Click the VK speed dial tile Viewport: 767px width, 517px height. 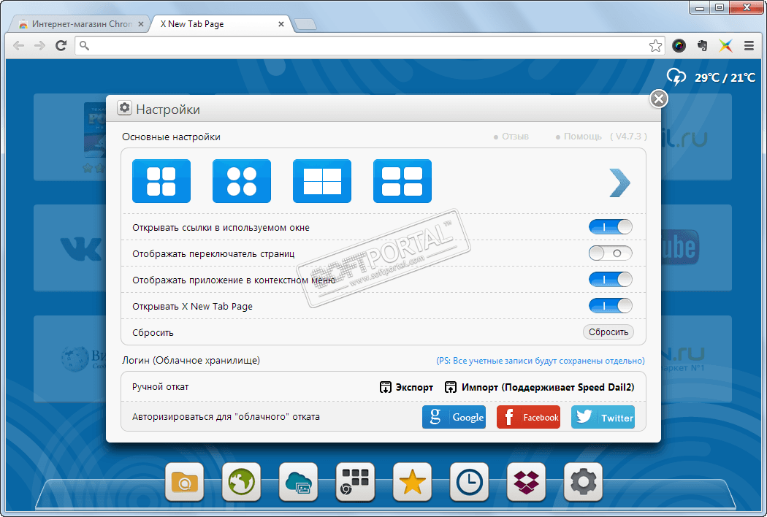(x=70, y=248)
